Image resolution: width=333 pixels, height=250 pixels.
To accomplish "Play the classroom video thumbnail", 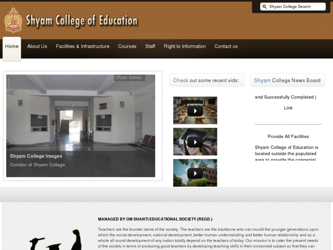I will 195,111.
